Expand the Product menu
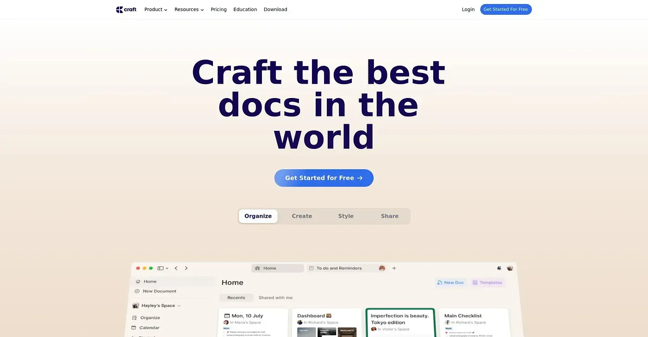 156,9
